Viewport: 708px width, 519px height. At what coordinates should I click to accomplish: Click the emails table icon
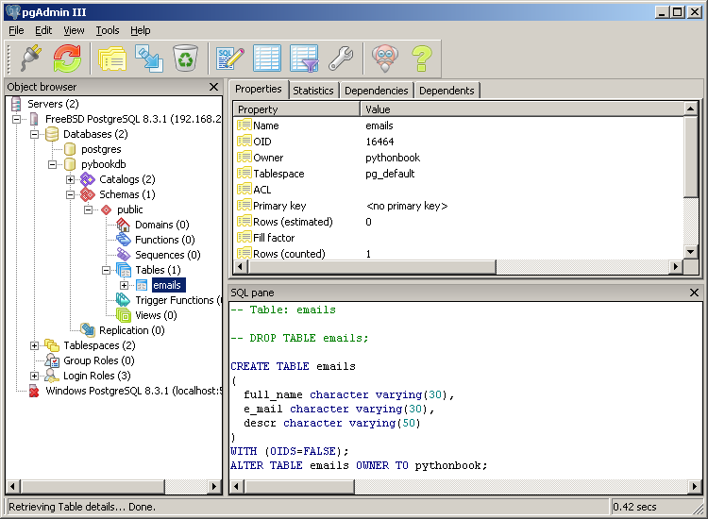(142, 285)
